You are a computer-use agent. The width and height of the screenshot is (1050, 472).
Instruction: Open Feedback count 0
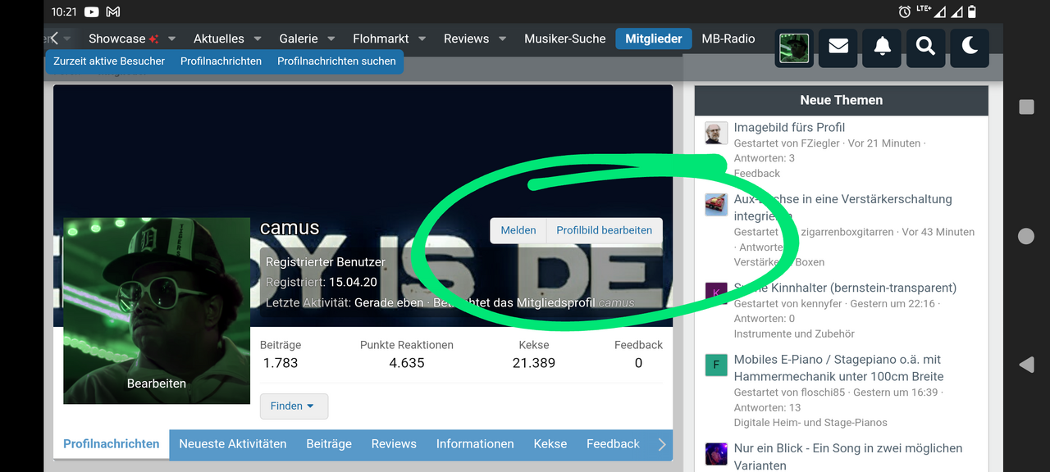pos(638,363)
